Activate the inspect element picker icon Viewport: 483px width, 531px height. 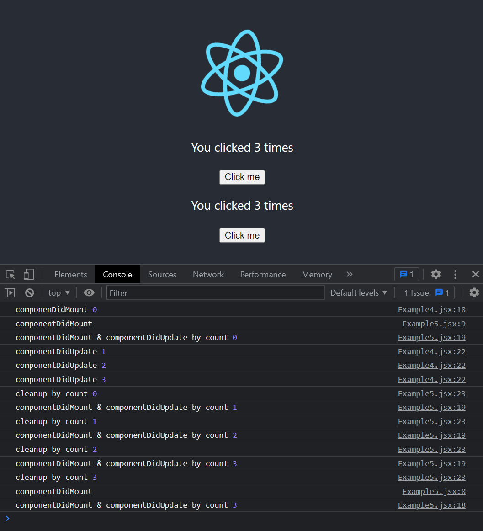[11, 274]
